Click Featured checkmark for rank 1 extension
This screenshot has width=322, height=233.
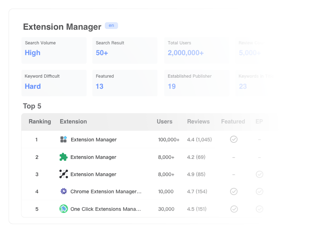[x=234, y=139]
